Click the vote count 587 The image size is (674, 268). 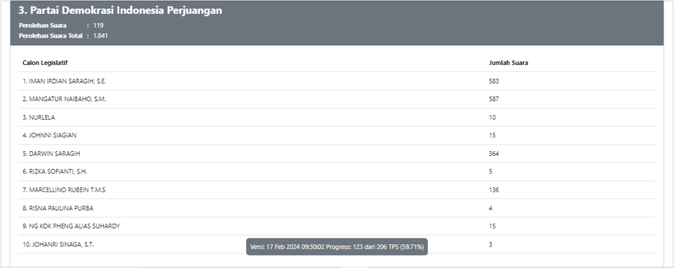494,99
